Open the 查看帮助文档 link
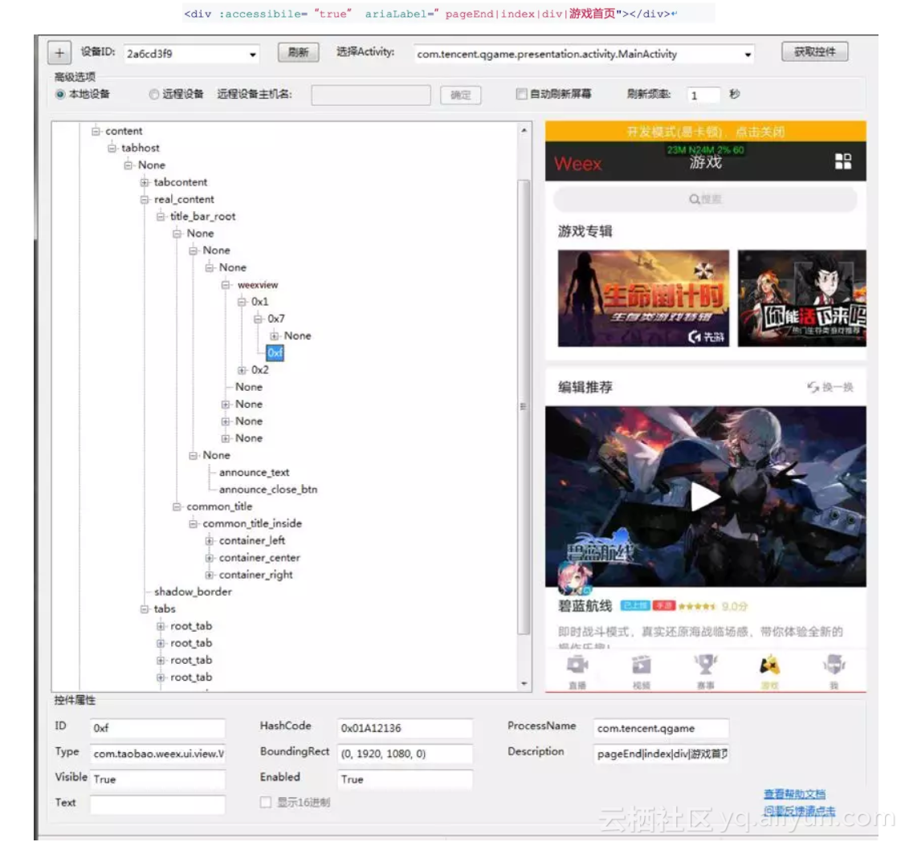The width and height of the screenshot is (905, 842). pyautogui.click(x=794, y=794)
